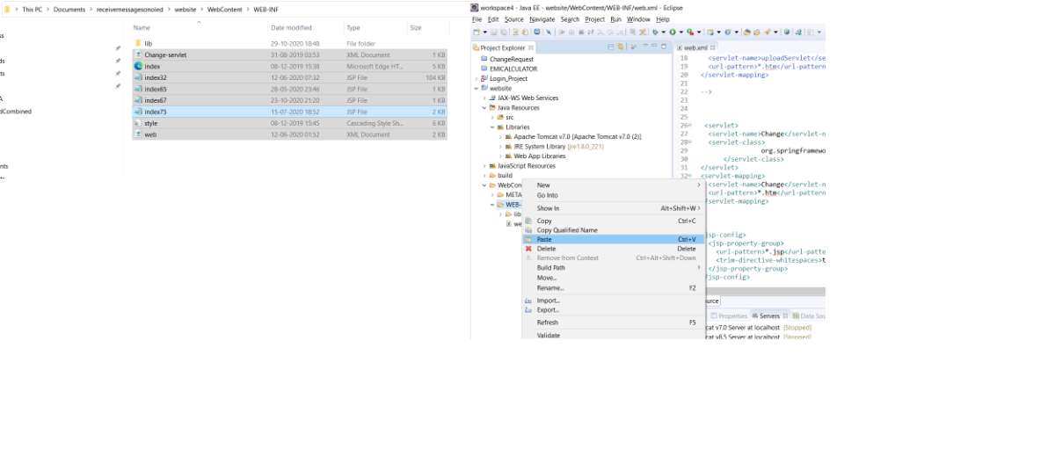Sort by Name column in File Explorer

tap(142, 28)
